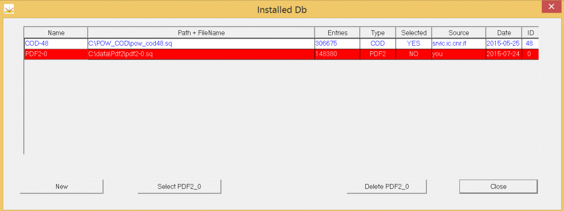Click the Select PDF2_0 button
This screenshot has height=211, width=564.
(x=179, y=187)
